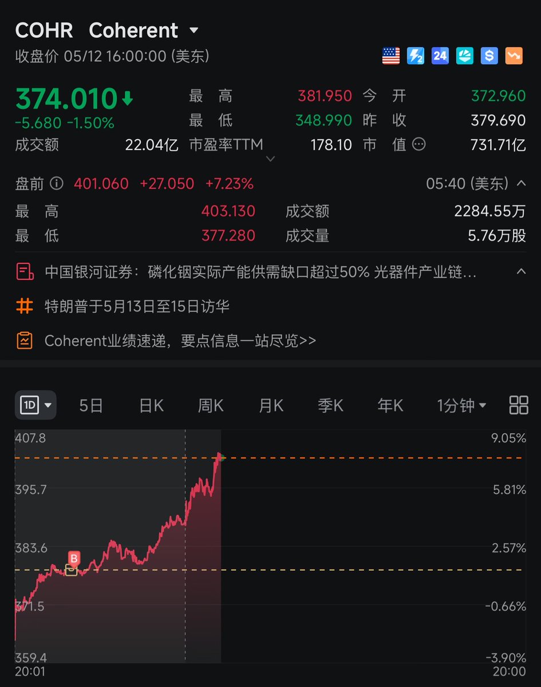Tap the 今开 value 372.960
The width and height of the screenshot is (541, 687).
(x=498, y=96)
